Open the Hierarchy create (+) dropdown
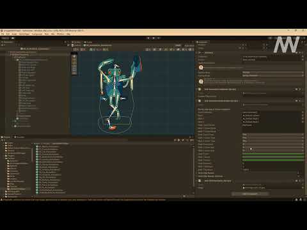Screen dimensions: 307x230 [3, 45]
